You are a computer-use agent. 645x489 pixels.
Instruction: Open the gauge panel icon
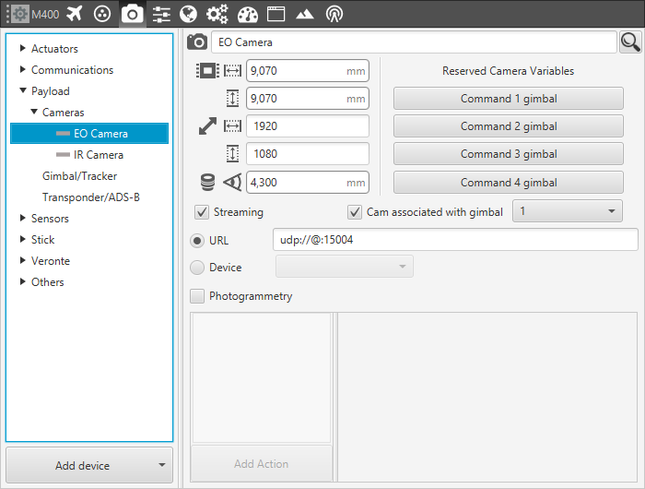(248, 15)
